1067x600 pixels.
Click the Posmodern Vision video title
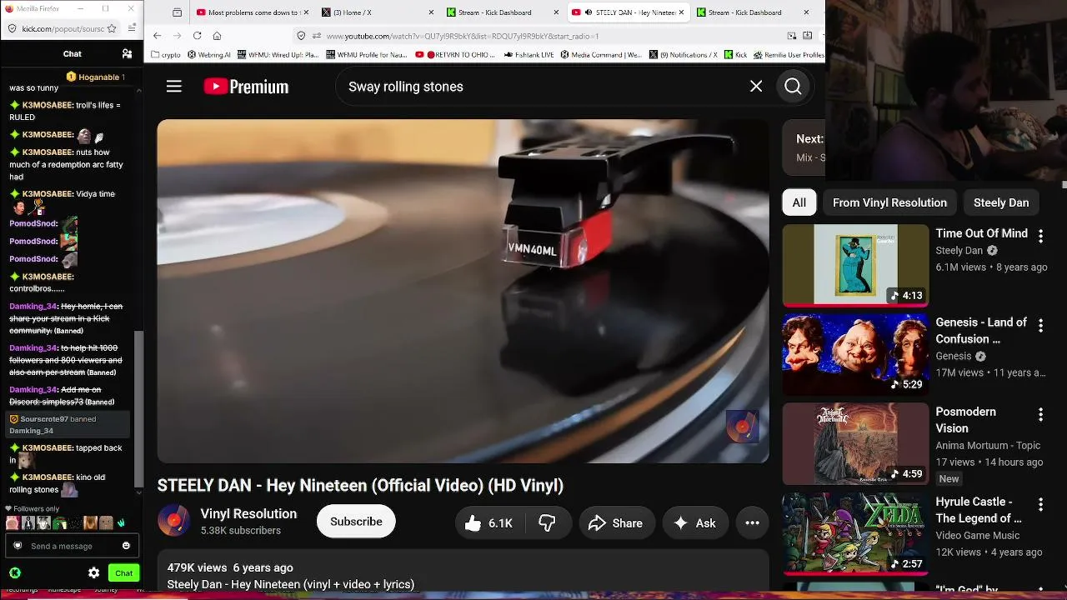[x=965, y=420]
